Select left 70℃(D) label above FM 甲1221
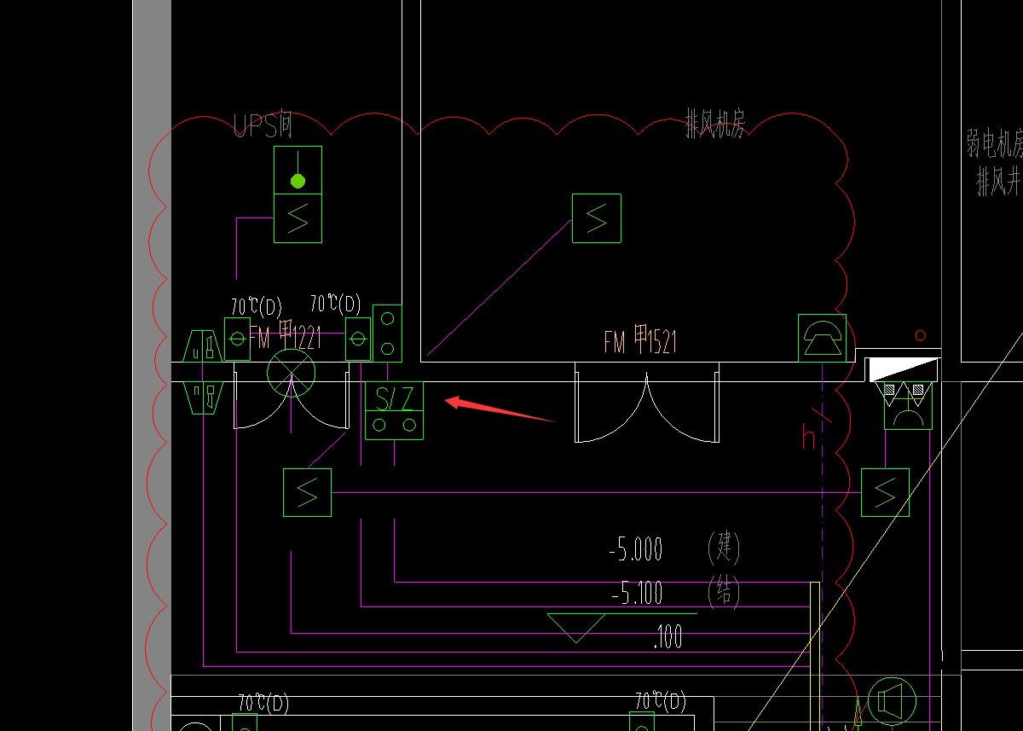The height and width of the screenshot is (731, 1023). [x=257, y=306]
